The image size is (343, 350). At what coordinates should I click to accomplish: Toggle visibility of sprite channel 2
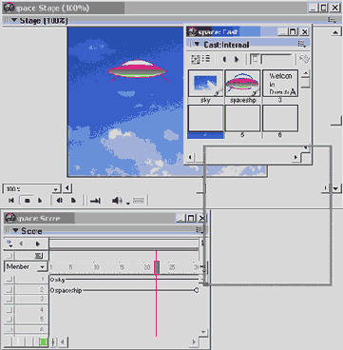10,289
